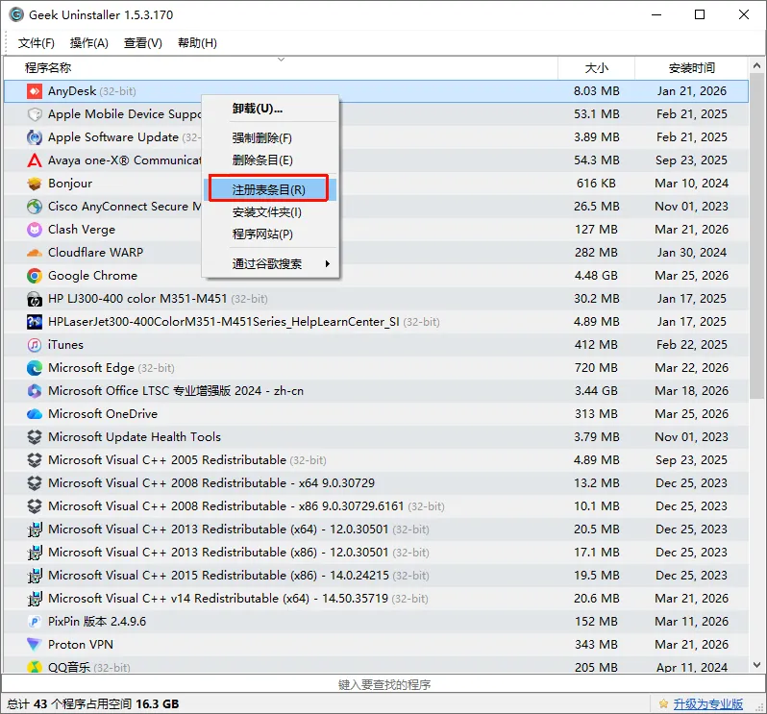Click the 4.48 GB size of Chrome
The width and height of the screenshot is (767, 714).
click(x=596, y=276)
